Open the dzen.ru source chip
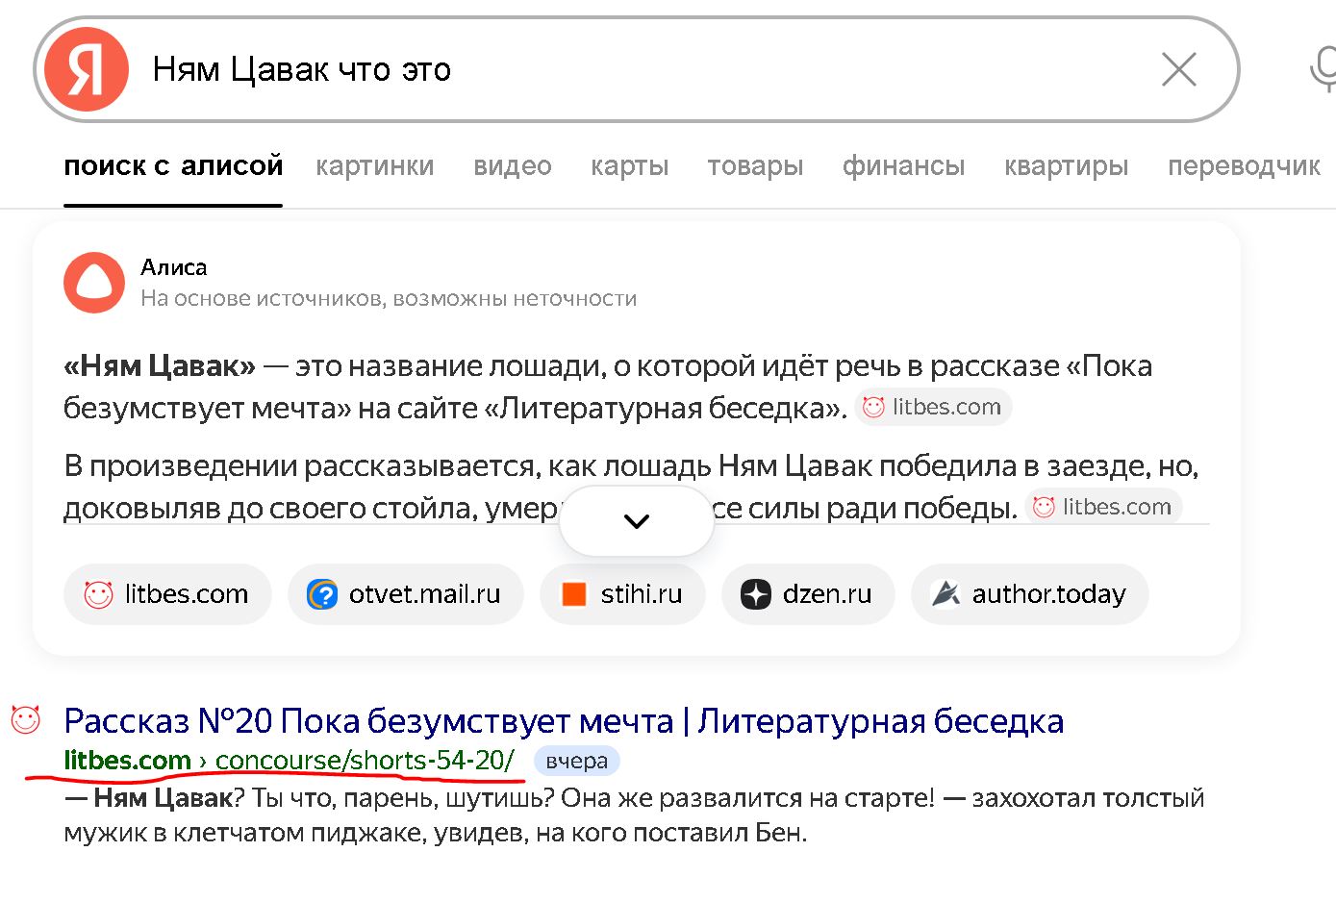Screen dimensions: 1336x902 pyautogui.click(x=808, y=594)
